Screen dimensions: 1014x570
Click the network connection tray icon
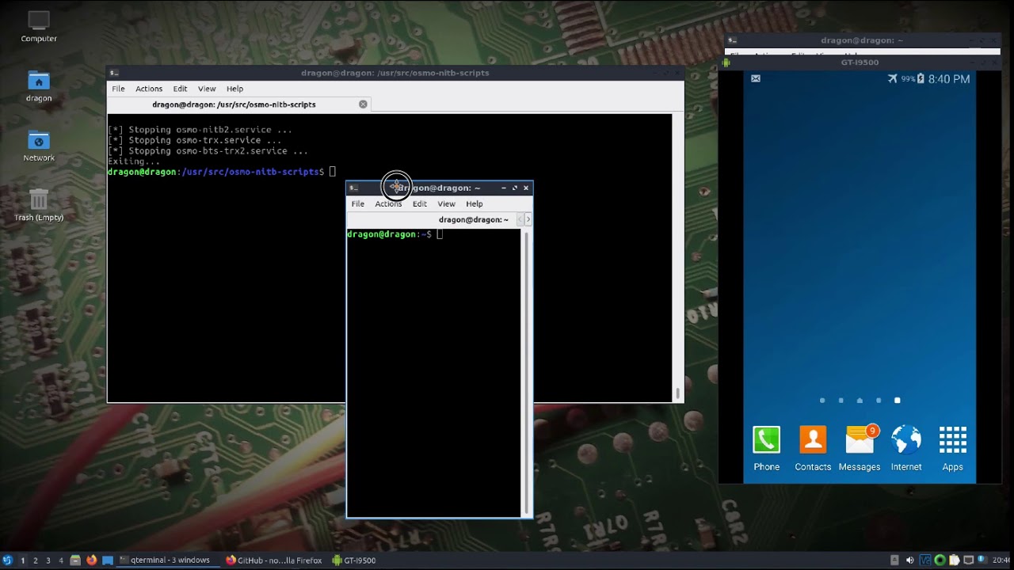(x=968, y=560)
